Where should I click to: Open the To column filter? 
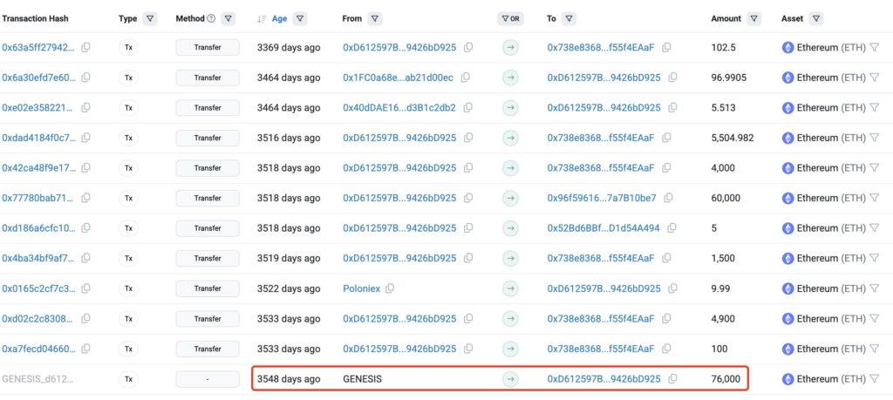point(569,19)
